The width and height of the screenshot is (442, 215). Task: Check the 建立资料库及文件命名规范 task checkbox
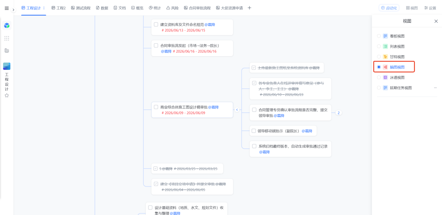[x=156, y=24]
